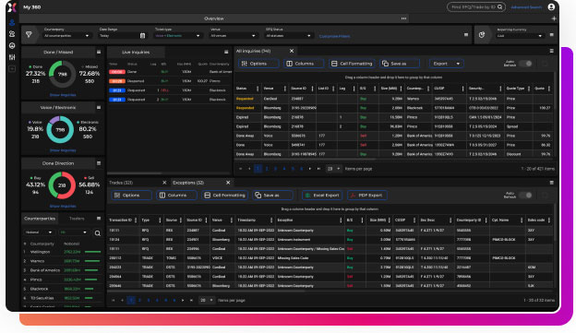576x333 pixels.
Task: Open the Counterparties panel menu icon
Action: (x=99, y=219)
